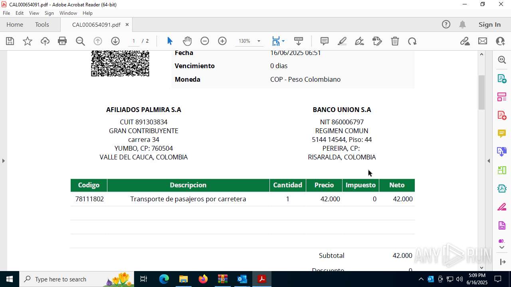
Task: Share a link to the file
Action: (x=465, y=41)
